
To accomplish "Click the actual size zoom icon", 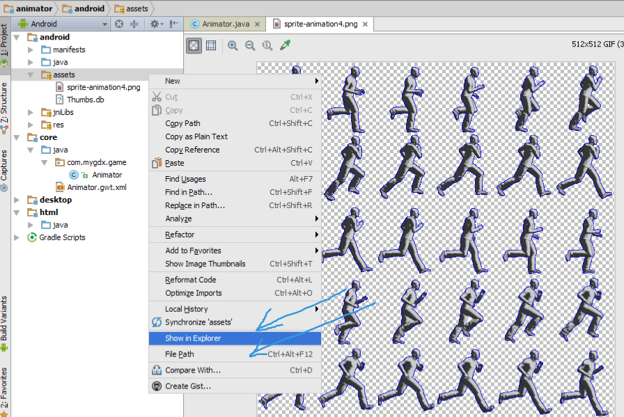I will 267,45.
